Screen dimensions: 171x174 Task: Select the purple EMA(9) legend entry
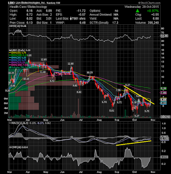coord(17,63)
